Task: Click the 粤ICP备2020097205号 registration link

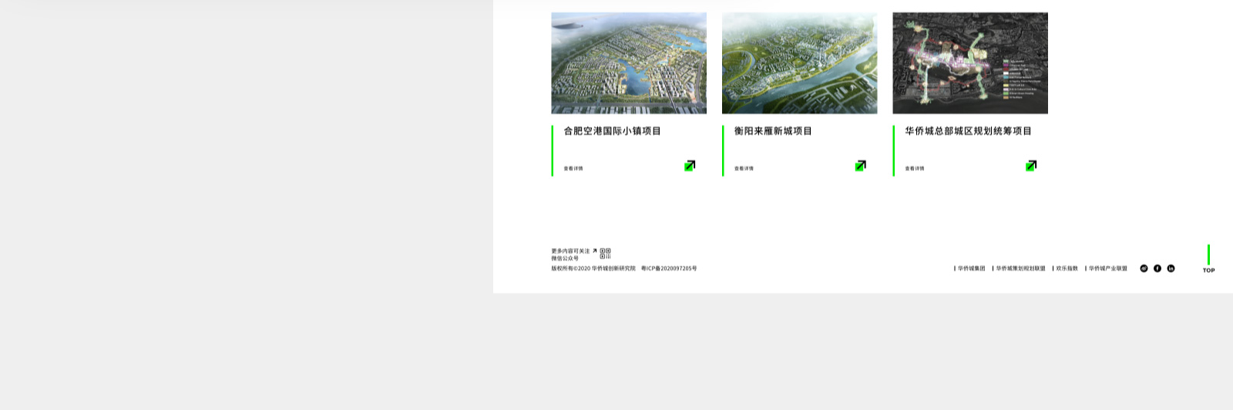Action: [x=669, y=268]
